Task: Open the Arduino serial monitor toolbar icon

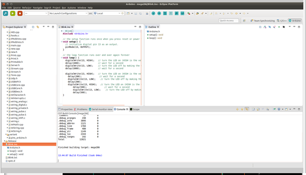Action: click(x=177, y=13)
